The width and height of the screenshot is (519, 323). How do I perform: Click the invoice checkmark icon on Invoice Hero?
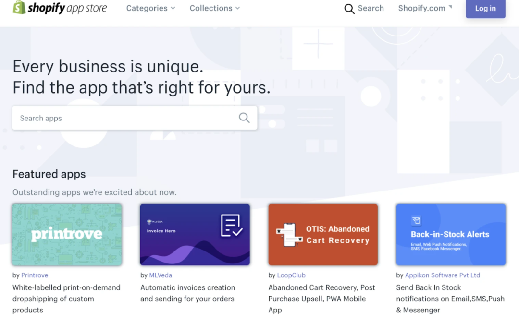tap(231, 226)
